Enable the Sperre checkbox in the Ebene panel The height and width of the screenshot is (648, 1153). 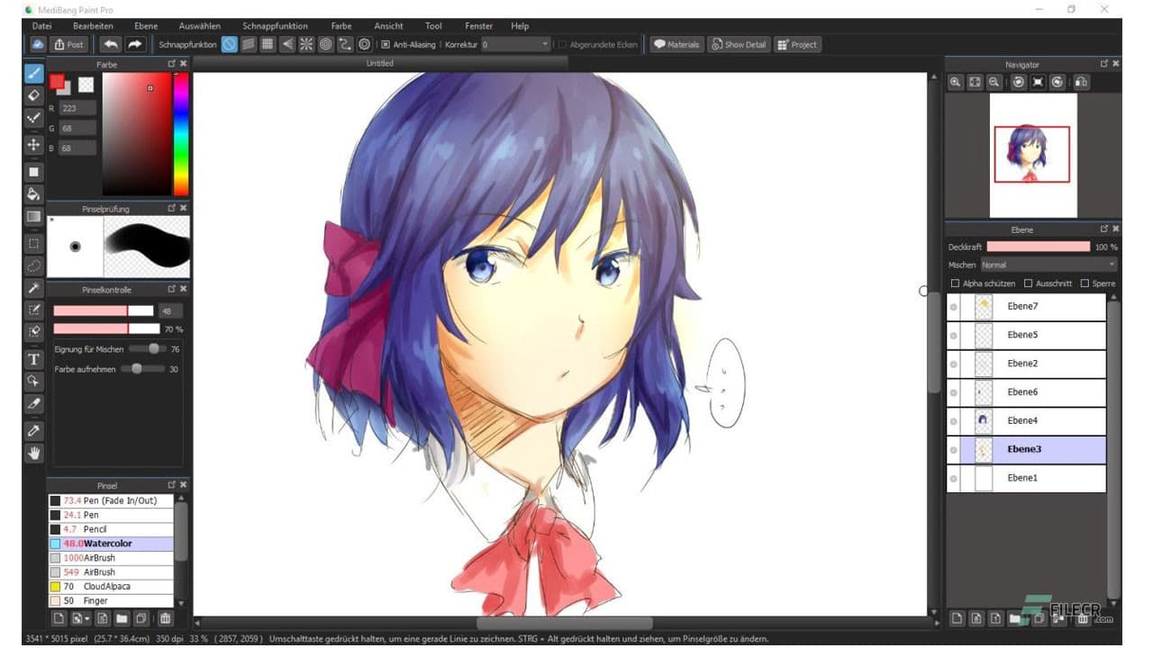pyautogui.click(x=1084, y=283)
